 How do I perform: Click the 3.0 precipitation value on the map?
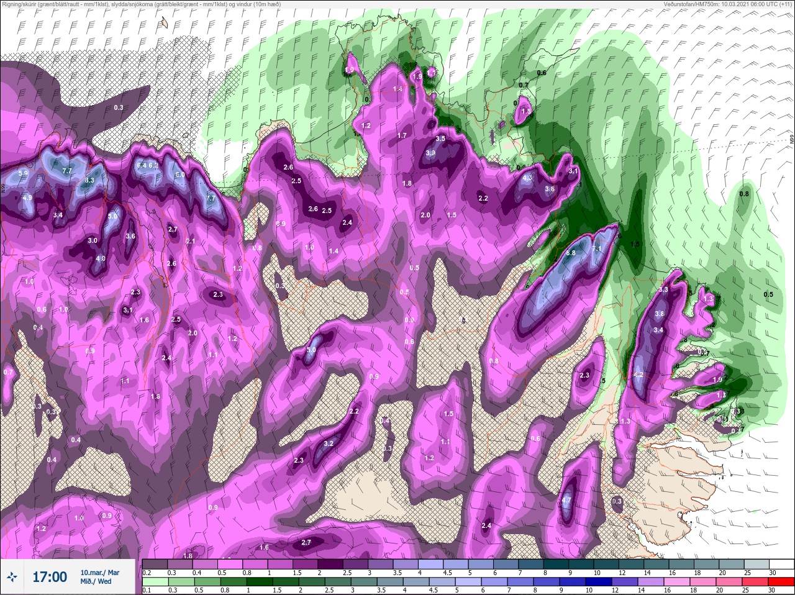click(93, 240)
